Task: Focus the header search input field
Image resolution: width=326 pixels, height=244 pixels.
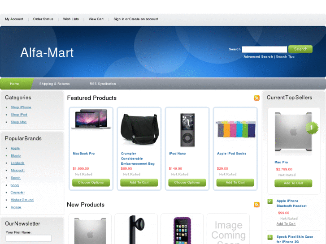Action: point(264,49)
